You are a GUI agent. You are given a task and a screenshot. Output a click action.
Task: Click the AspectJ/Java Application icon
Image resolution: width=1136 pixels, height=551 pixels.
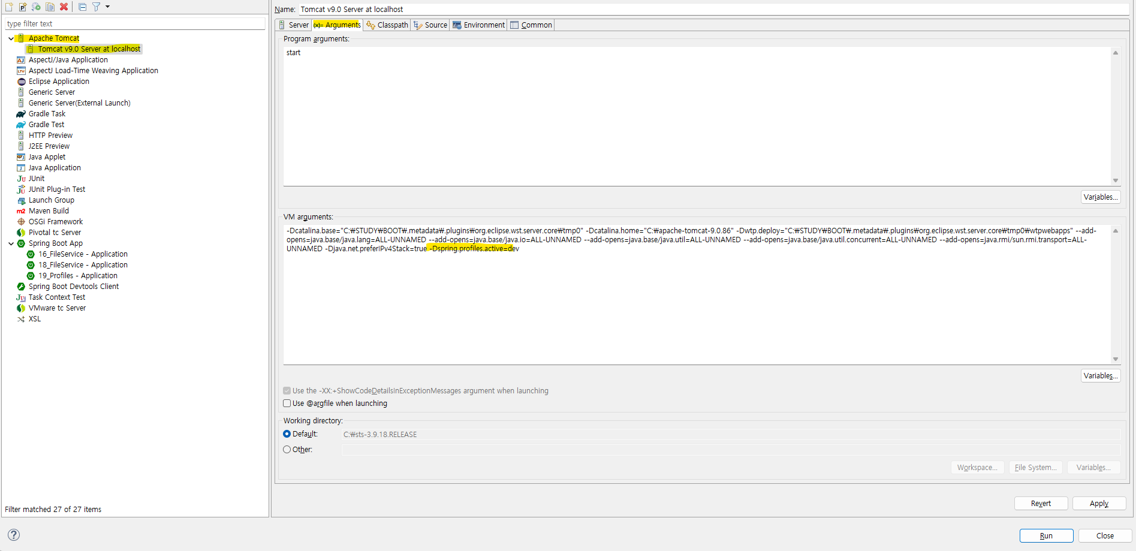21,60
